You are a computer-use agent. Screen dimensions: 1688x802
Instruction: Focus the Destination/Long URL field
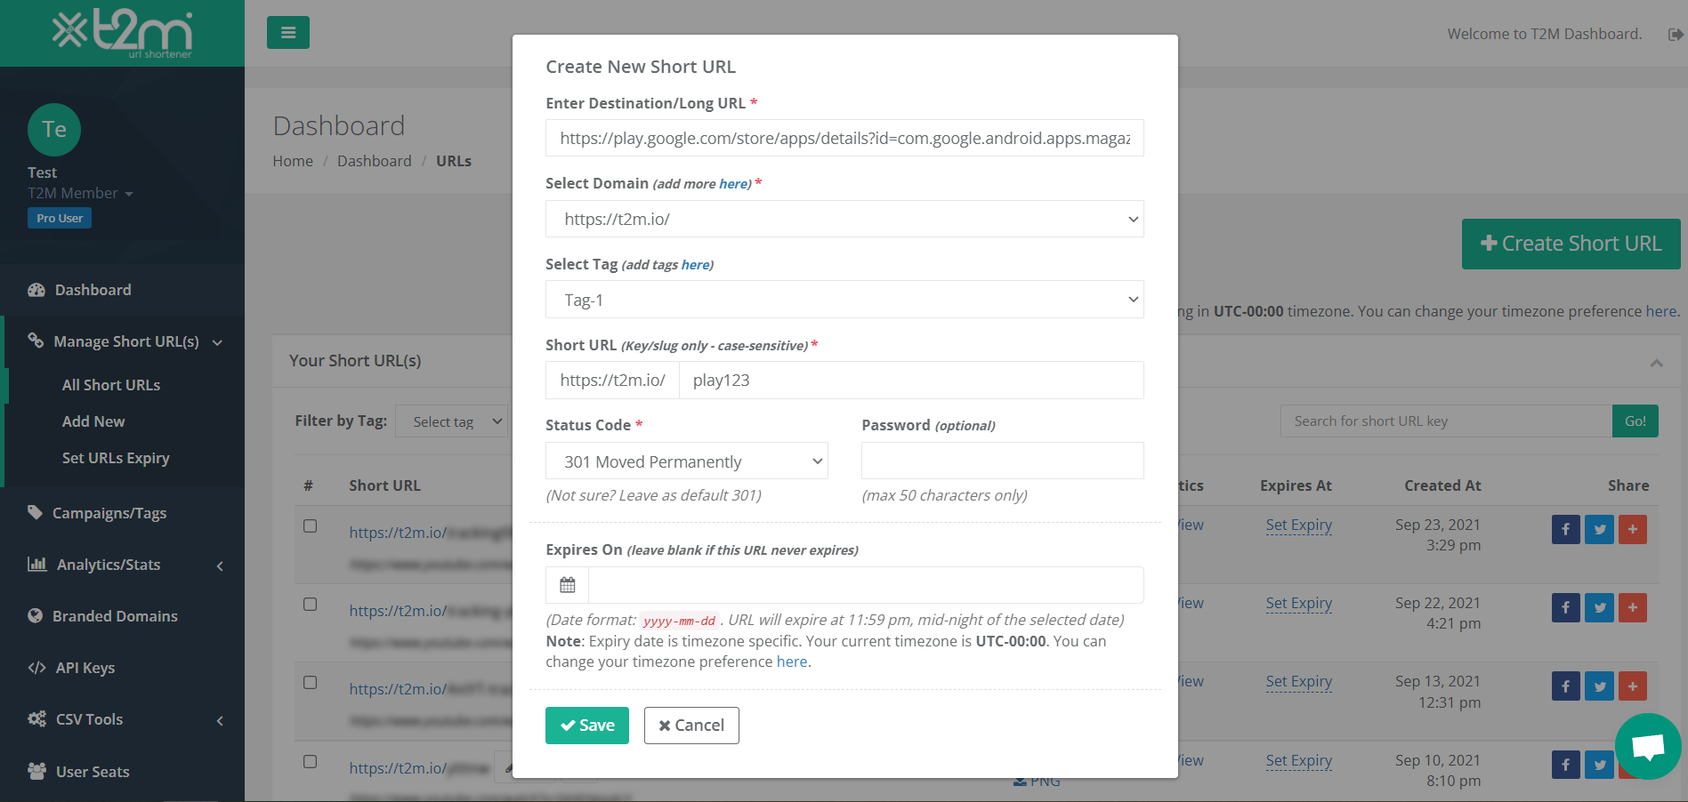click(844, 138)
